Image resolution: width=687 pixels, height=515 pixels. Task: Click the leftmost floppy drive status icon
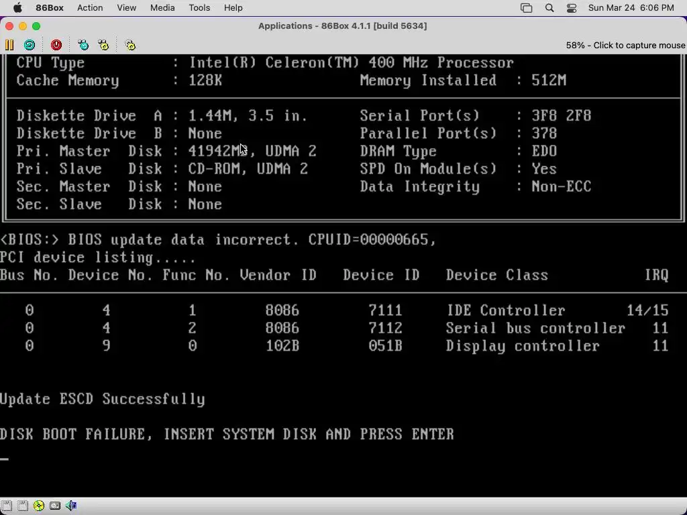pos(7,506)
